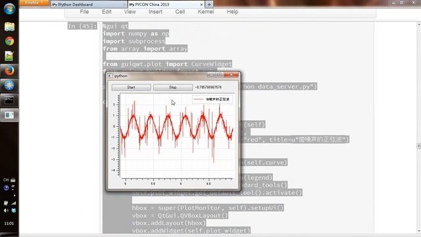Switch to the command prompt taskbar window

pyautogui.click(x=9, y=100)
